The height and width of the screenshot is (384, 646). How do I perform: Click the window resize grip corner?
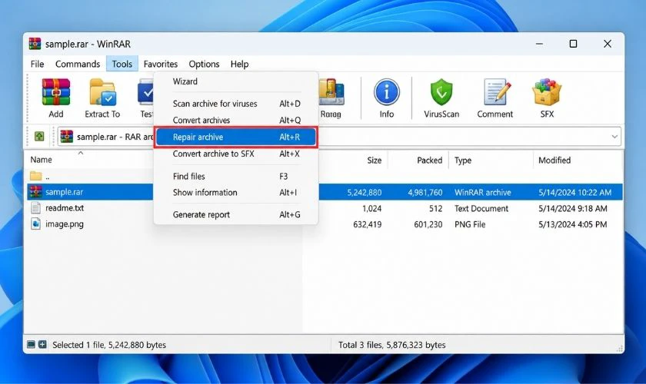point(620,349)
